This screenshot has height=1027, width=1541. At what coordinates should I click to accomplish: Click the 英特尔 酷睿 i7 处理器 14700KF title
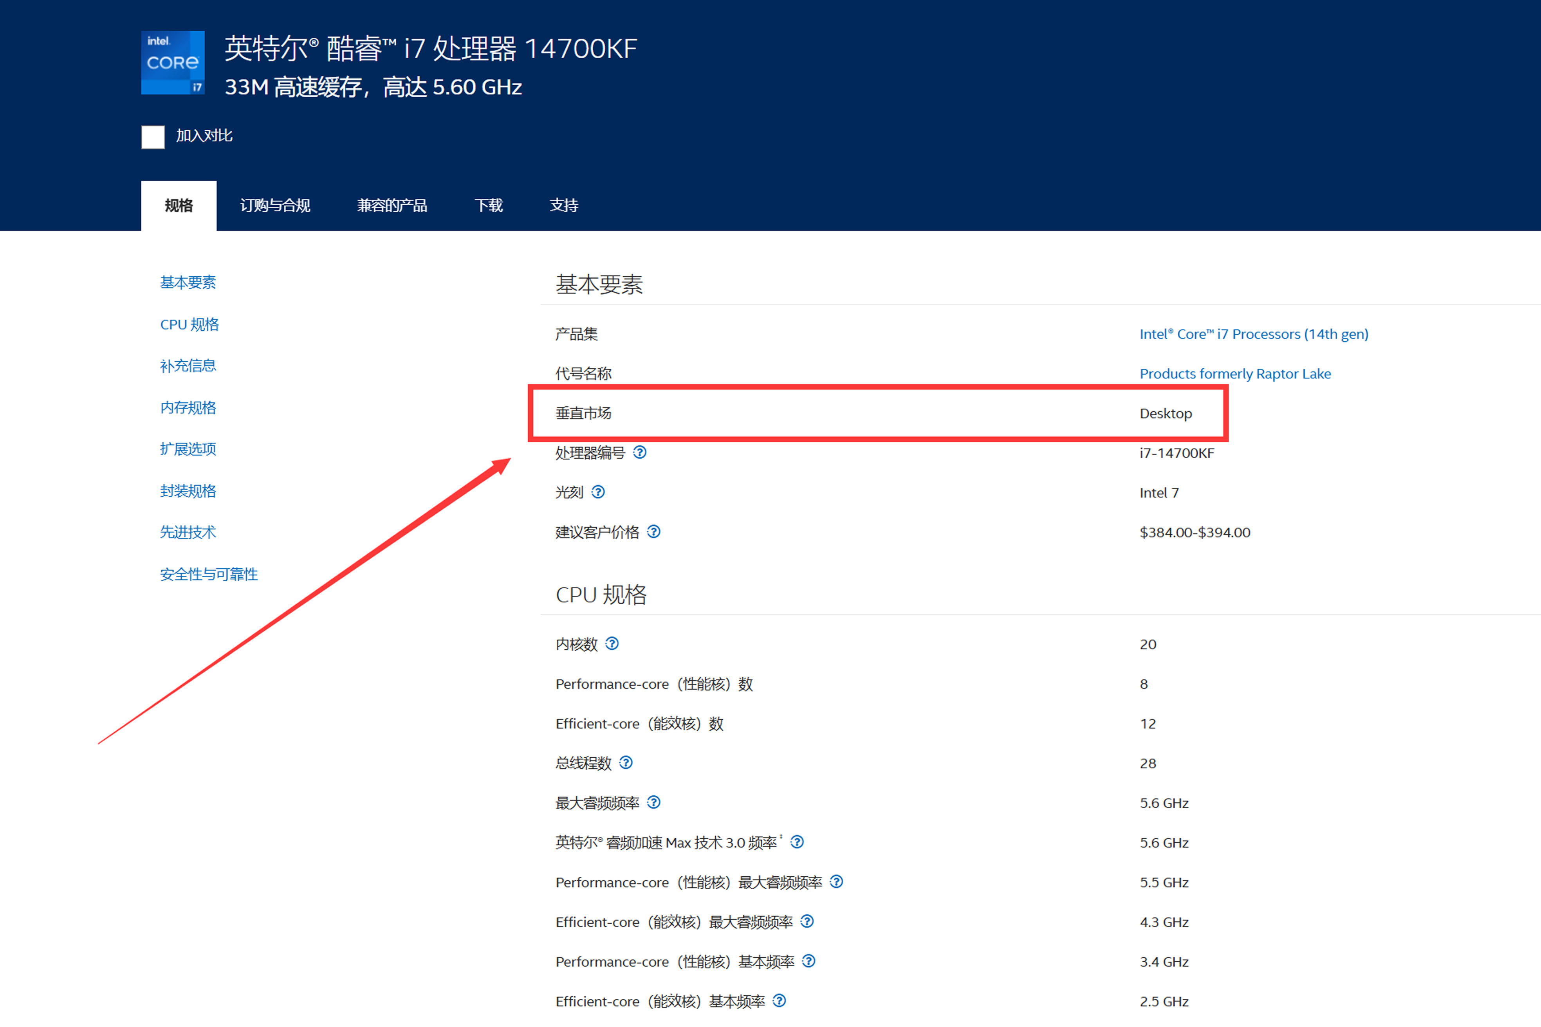click(x=431, y=49)
